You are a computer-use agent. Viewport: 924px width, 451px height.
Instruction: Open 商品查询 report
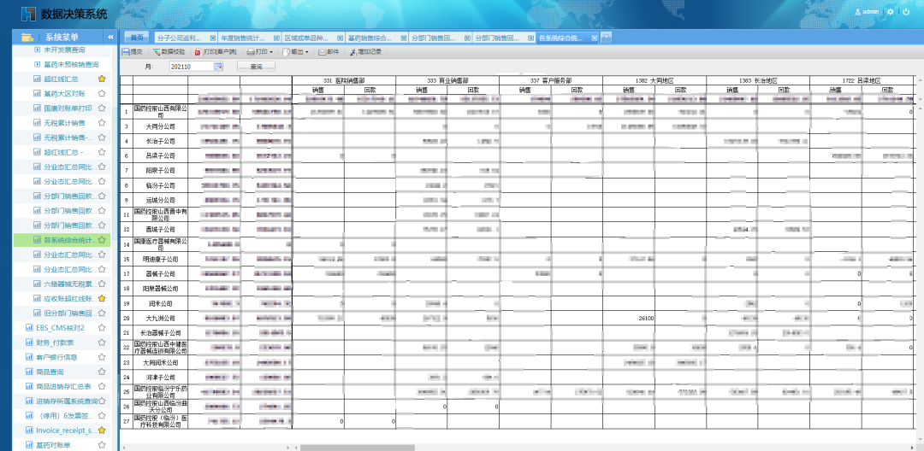[x=50, y=372]
